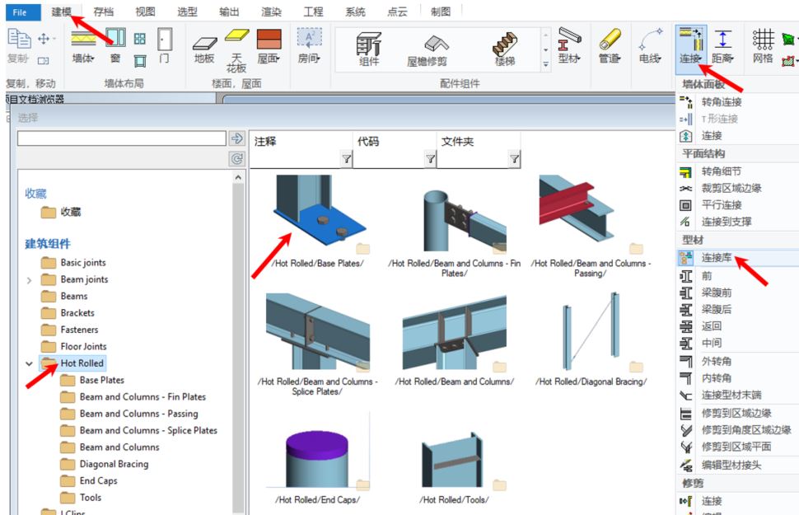Open the 点云 ribbon tab
799x515 pixels.
pyautogui.click(x=397, y=12)
